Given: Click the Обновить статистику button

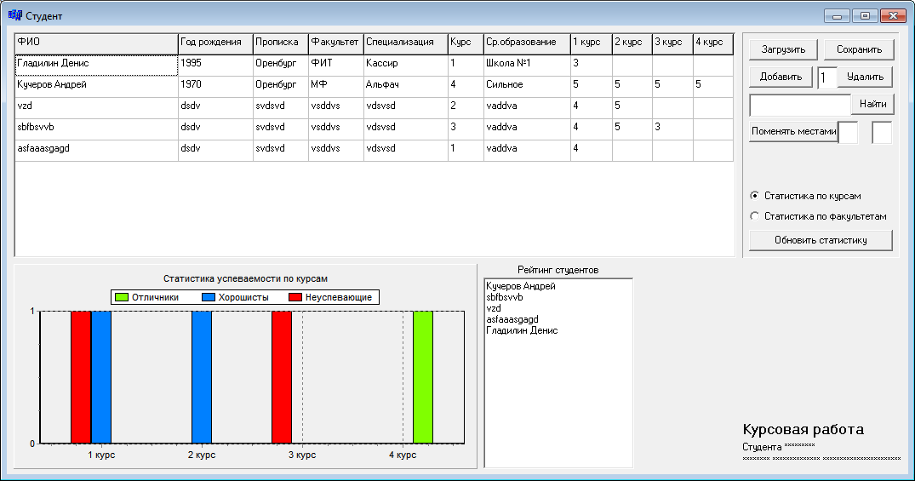Looking at the screenshot, I should click(x=821, y=240).
